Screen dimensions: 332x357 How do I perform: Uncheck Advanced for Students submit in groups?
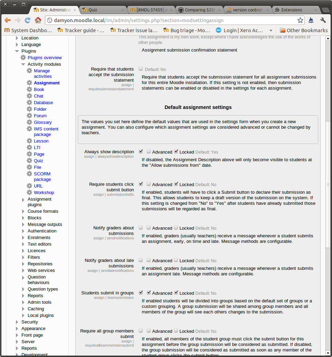click(149, 293)
